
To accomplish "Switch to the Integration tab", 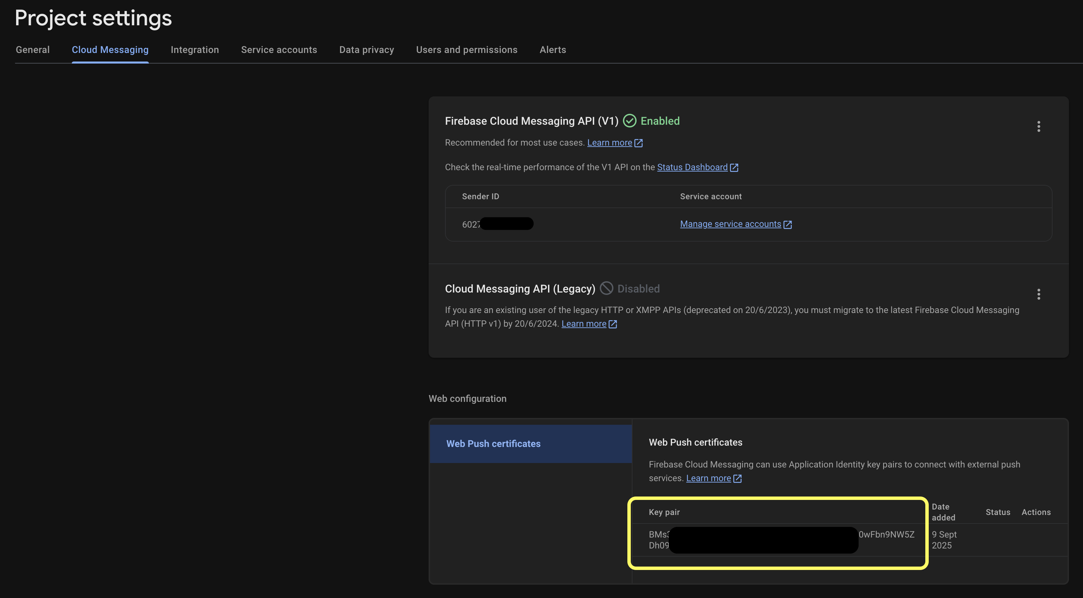I will (195, 50).
